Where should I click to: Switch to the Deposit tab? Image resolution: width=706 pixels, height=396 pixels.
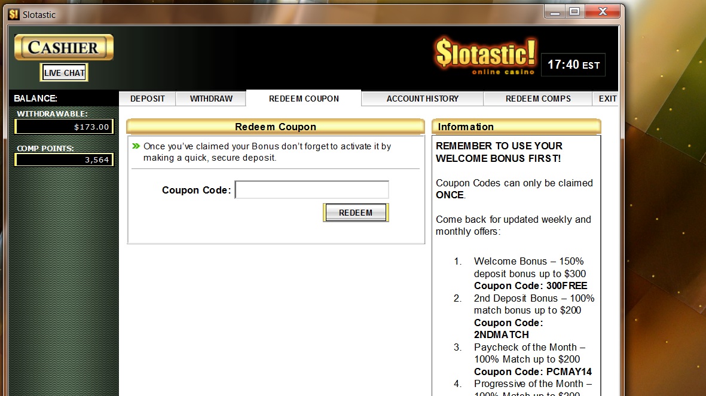pos(147,99)
